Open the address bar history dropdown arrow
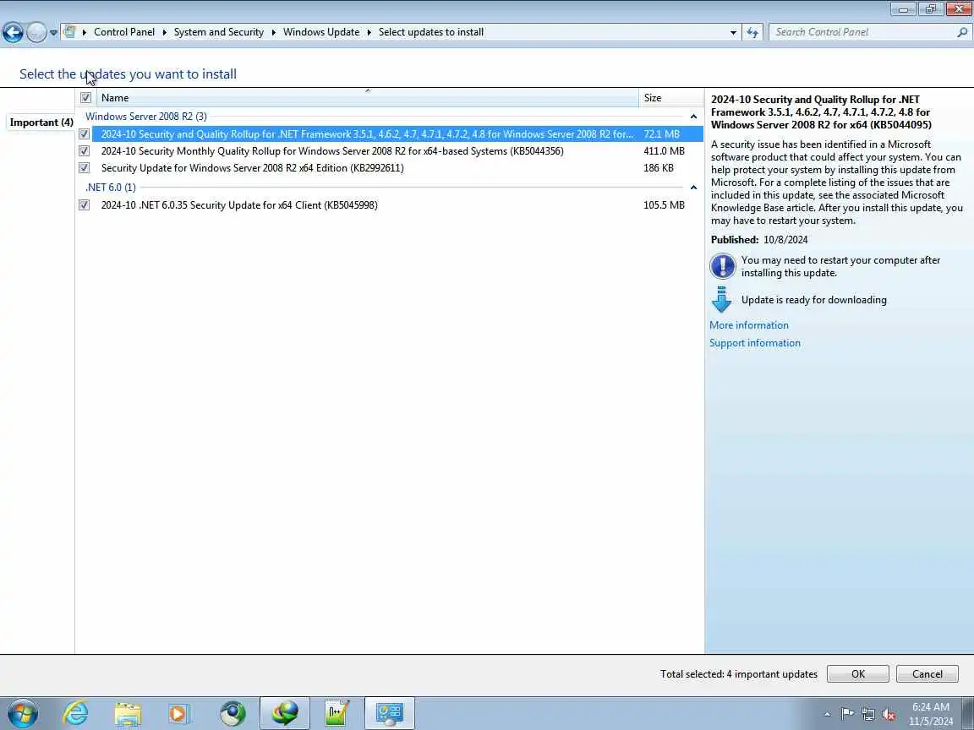The width and height of the screenshot is (974, 730). pyautogui.click(x=733, y=32)
